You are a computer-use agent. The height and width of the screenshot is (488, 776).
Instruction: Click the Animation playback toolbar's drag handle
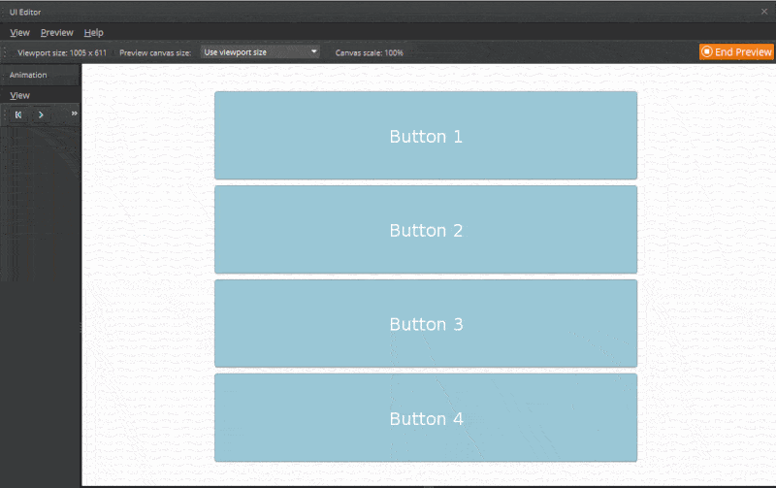tap(5, 114)
